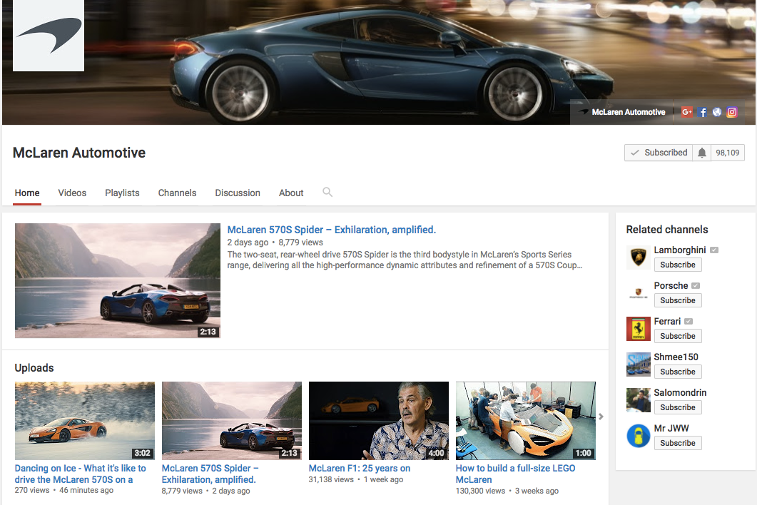The height and width of the screenshot is (505, 757).
Task: Click the Salomondrin channel name
Action: [x=680, y=393]
